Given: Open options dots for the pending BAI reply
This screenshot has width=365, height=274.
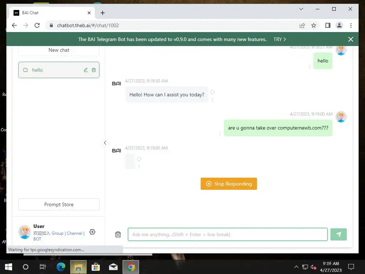Looking at the screenshot, I should [139, 166].
